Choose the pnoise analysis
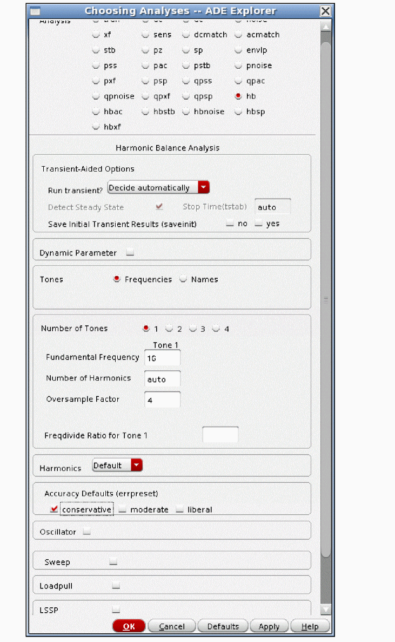The width and height of the screenshot is (395, 642). pyautogui.click(x=238, y=65)
